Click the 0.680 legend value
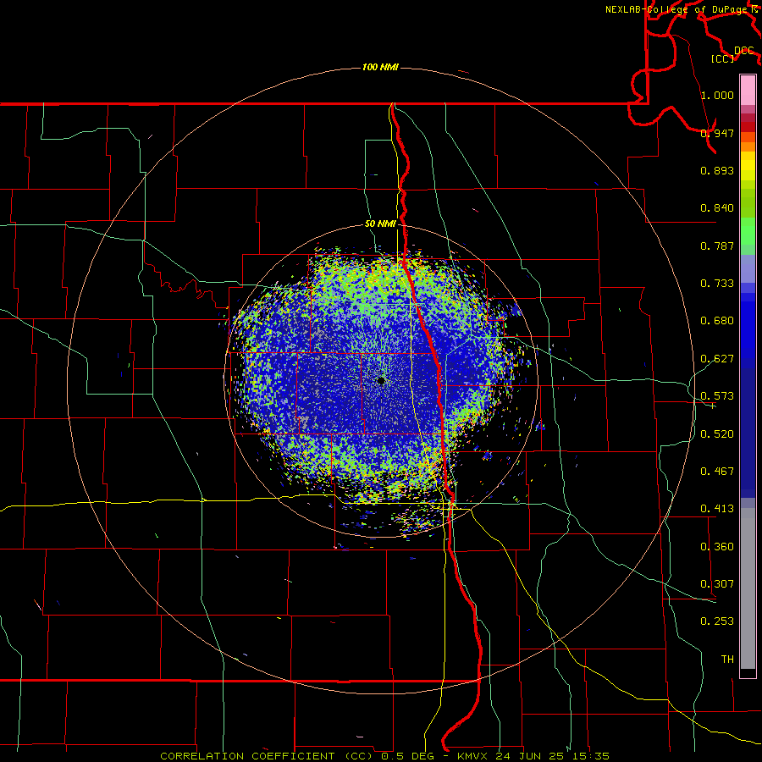Image resolution: width=762 pixels, height=762 pixels. coord(717,321)
